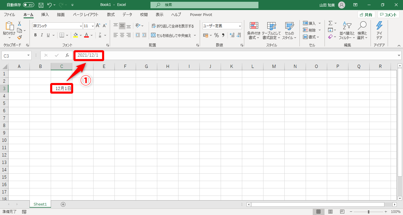Click the search box 検索
The image size is (403, 215).
204,5
